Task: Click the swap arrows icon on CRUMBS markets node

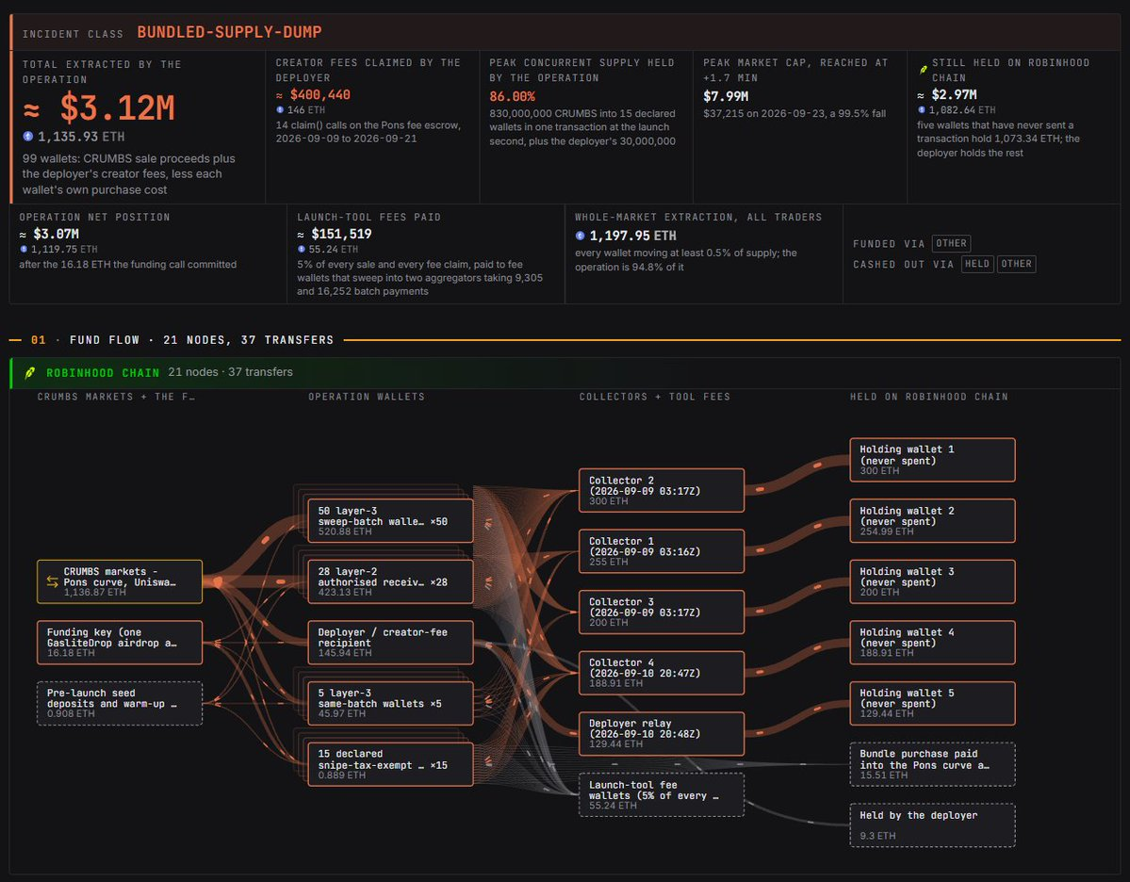Action: point(52,581)
